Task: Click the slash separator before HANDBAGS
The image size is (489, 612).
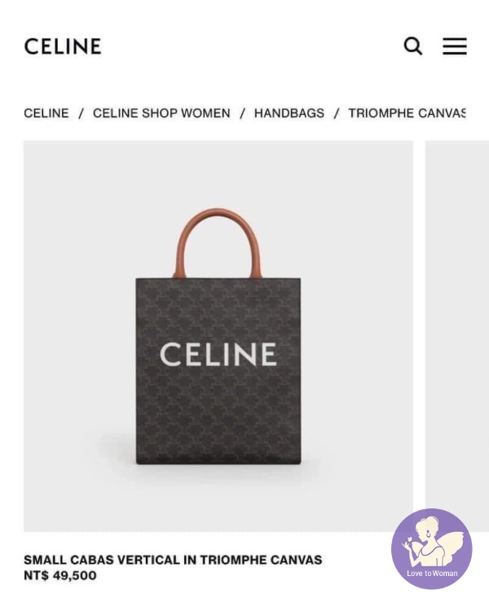Action: [x=243, y=113]
